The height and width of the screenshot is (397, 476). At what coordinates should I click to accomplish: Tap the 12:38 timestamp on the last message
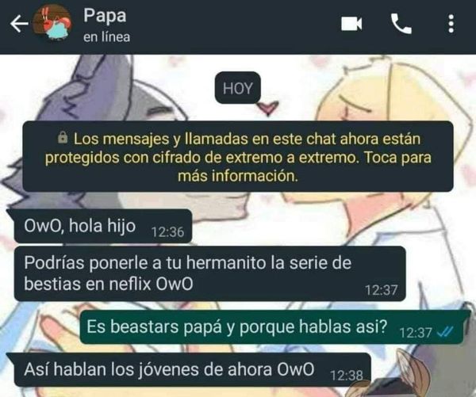[347, 376]
